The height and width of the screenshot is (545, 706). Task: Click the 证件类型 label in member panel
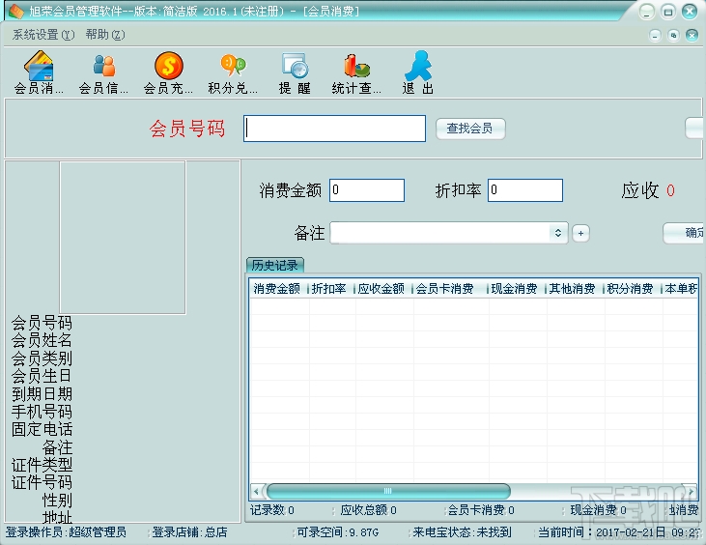tap(42, 465)
